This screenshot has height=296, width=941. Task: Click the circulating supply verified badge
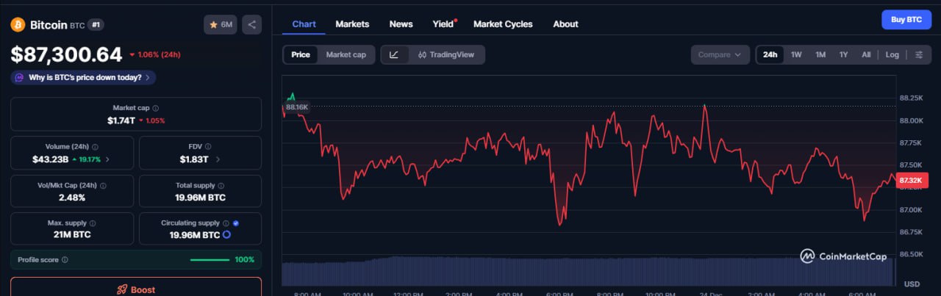pos(235,223)
